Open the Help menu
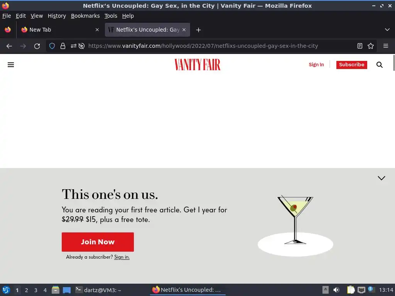 pos(128,16)
